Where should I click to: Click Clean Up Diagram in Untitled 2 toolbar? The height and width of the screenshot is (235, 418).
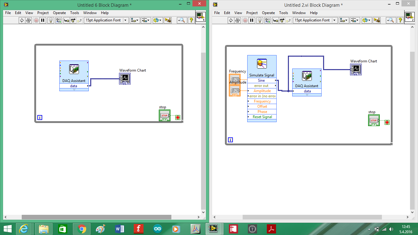(376, 20)
